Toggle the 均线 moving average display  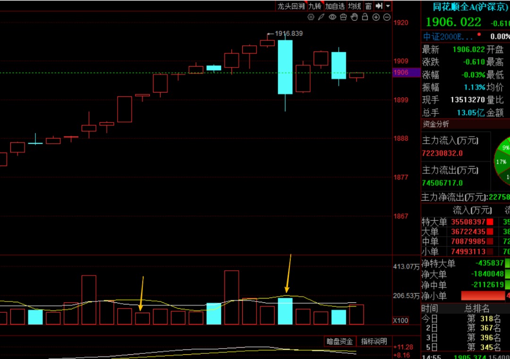[x=354, y=6]
